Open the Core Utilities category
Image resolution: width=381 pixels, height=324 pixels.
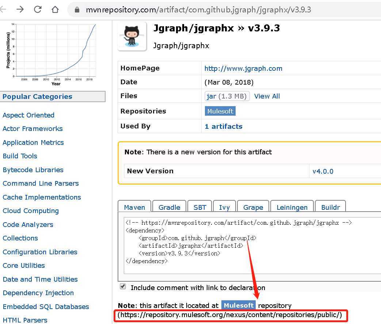(24, 266)
